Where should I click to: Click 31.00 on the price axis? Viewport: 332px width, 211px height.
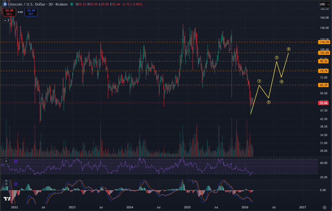tap(324, 143)
